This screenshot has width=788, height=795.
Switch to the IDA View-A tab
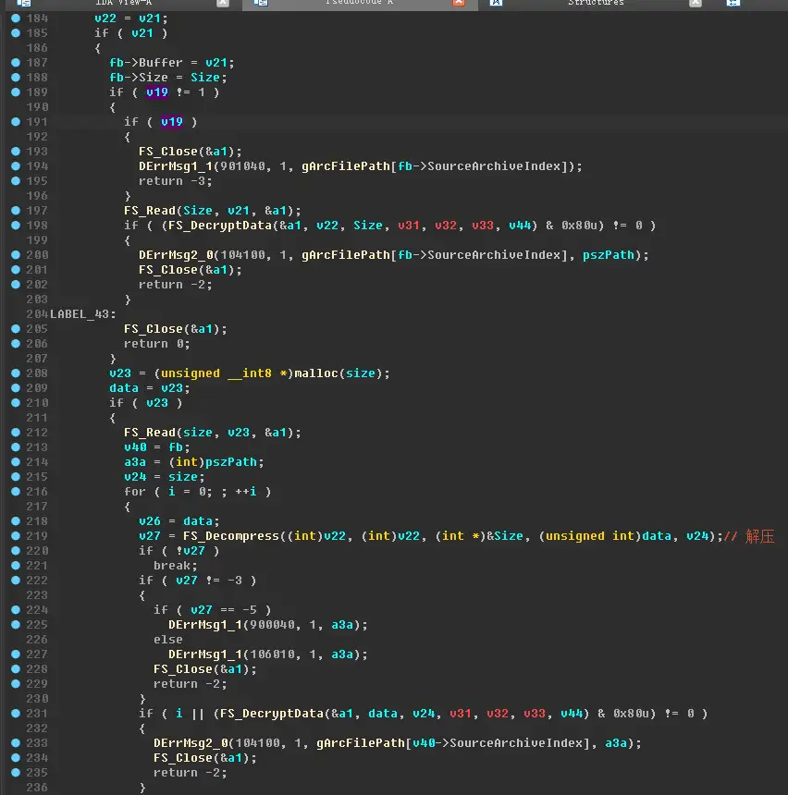point(123,4)
